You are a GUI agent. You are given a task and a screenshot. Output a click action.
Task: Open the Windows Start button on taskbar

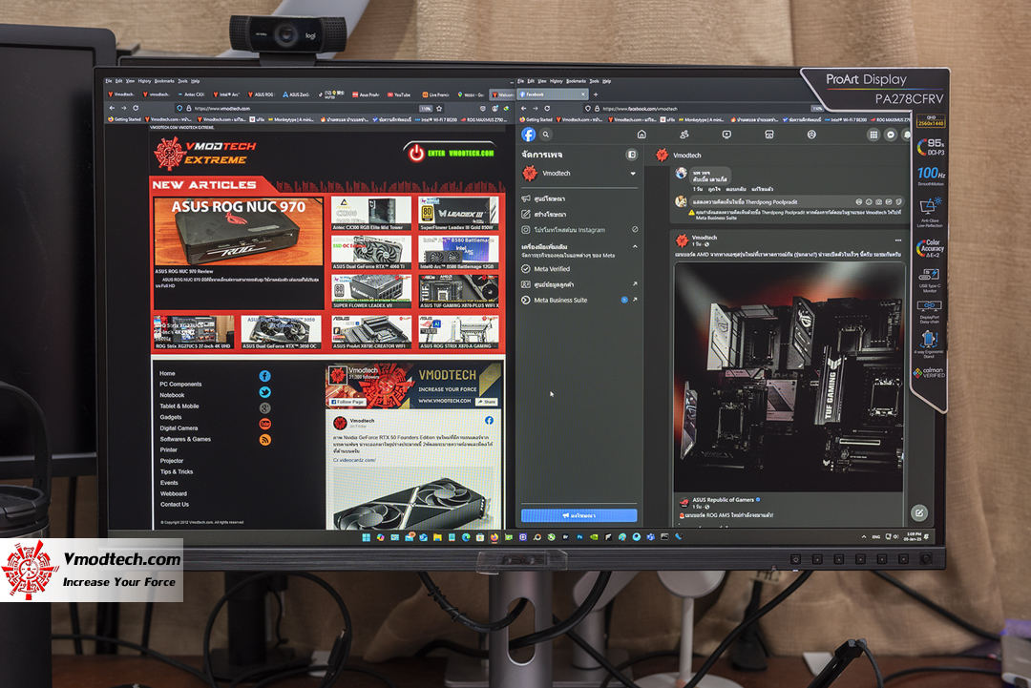pyautogui.click(x=367, y=537)
